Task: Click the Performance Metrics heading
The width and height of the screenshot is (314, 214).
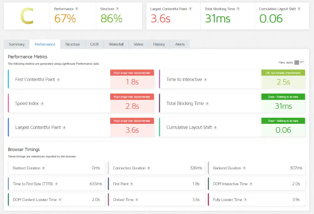Action: coord(28,57)
